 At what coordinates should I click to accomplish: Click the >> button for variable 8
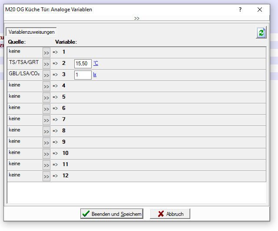point(46,131)
